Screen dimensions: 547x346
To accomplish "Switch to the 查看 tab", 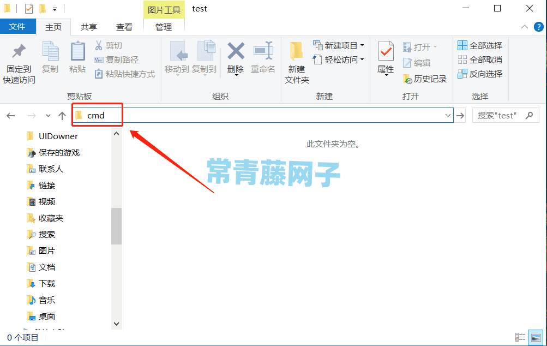I will pos(124,27).
